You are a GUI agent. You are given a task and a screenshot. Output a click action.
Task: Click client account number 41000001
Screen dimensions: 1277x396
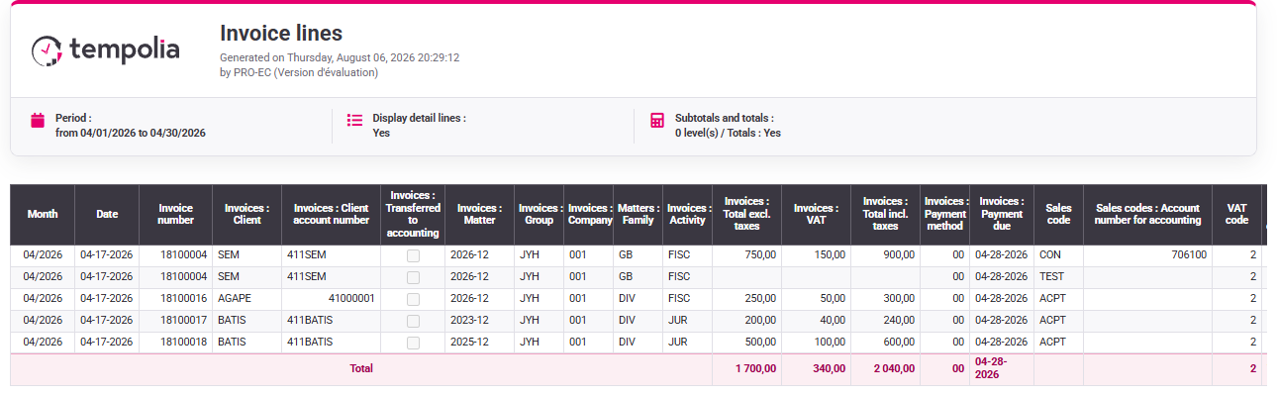point(331,299)
